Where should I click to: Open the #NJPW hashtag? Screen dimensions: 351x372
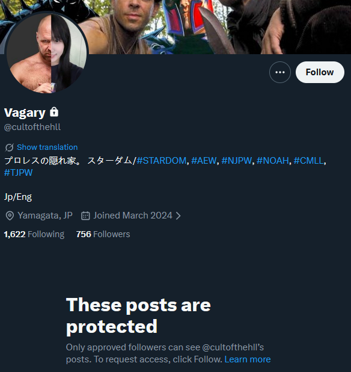tap(236, 161)
